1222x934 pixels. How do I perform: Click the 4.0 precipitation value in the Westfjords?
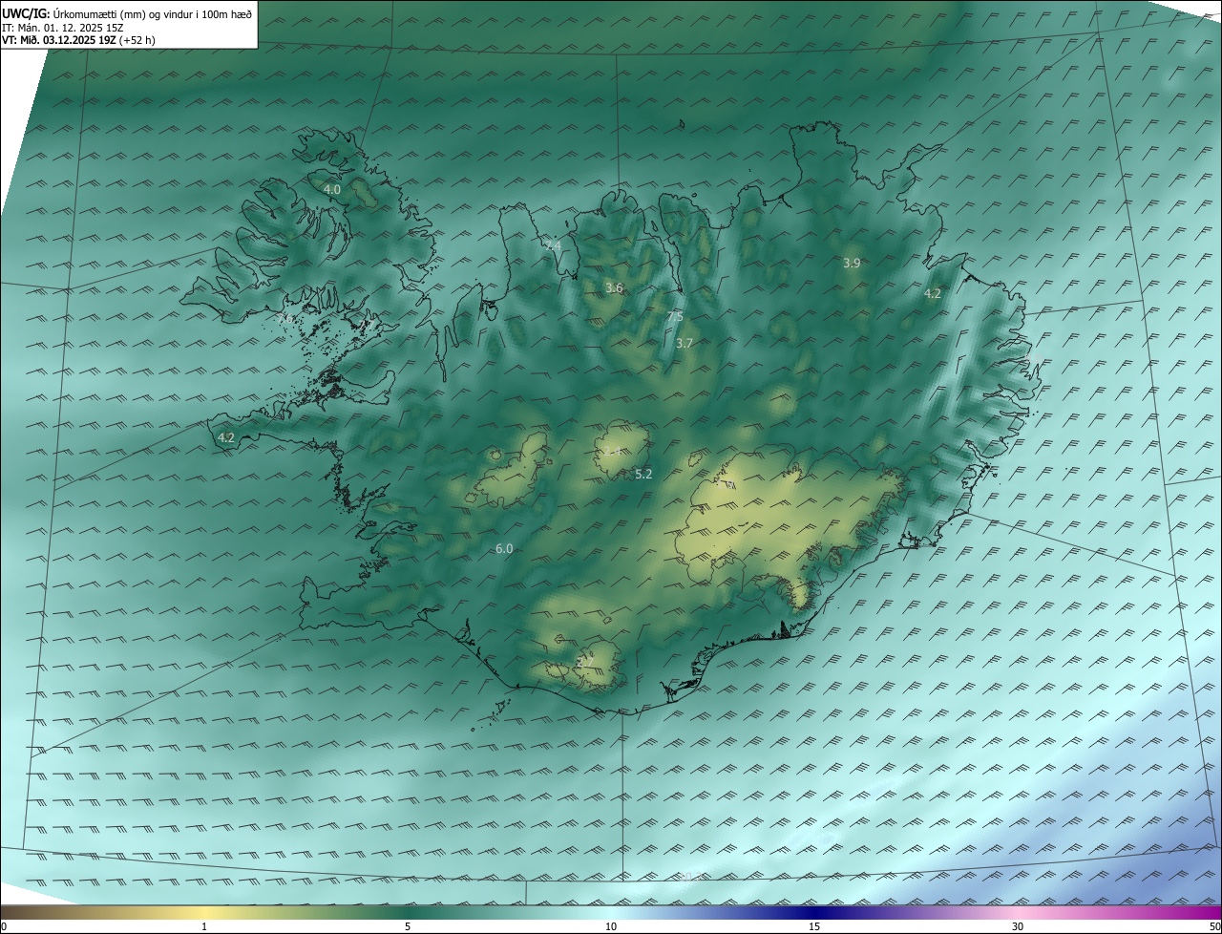coord(331,190)
